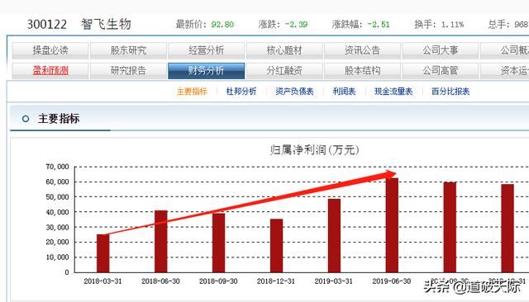
Task: Open the 杜邦分析 link
Action: coord(241,92)
